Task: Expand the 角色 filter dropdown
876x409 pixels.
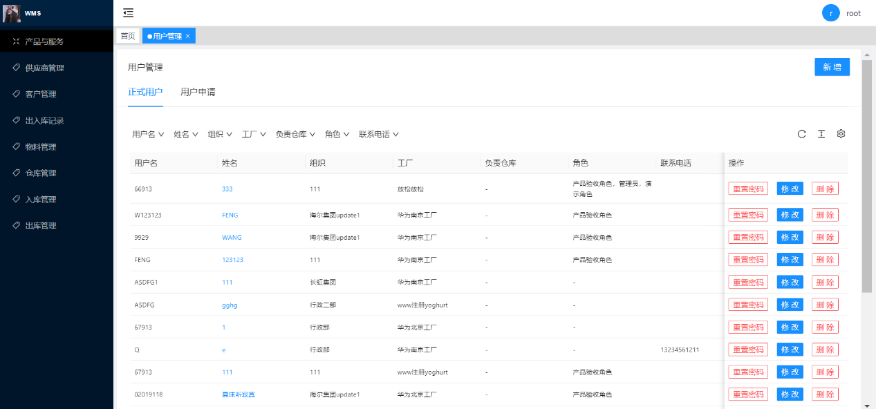Action: coord(337,135)
